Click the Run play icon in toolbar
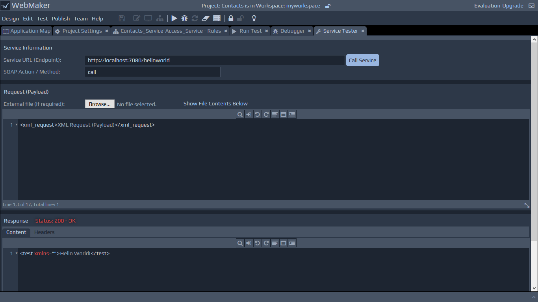This screenshot has height=302, width=538. pyautogui.click(x=174, y=18)
